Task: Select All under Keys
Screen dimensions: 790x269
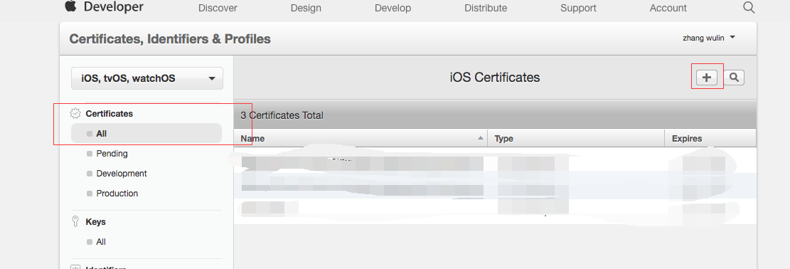Action: point(101,242)
